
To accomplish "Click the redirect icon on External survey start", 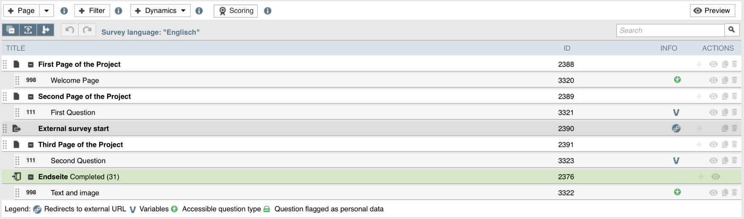I will (x=676, y=128).
